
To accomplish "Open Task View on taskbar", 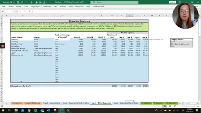I will 9,110.
